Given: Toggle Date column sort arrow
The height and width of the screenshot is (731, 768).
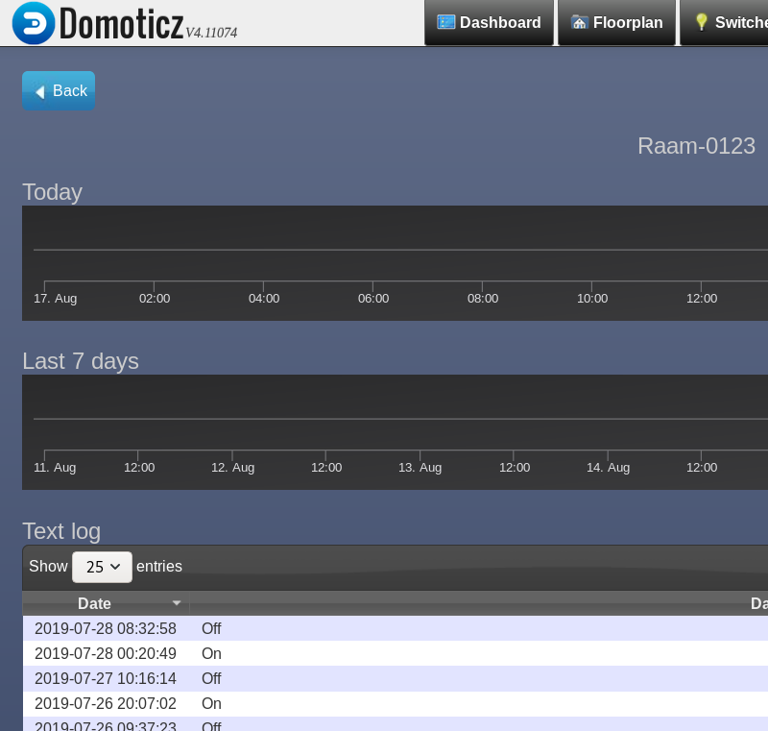Looking at the screenshot, I should click(177, 603).
